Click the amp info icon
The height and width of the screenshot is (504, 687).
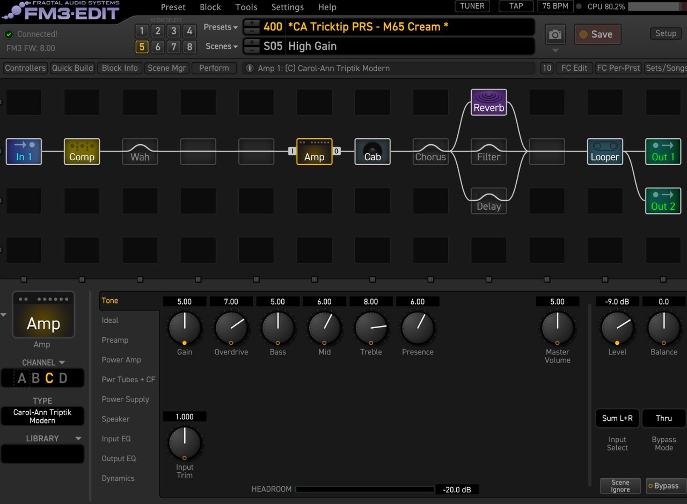[250, 68]
